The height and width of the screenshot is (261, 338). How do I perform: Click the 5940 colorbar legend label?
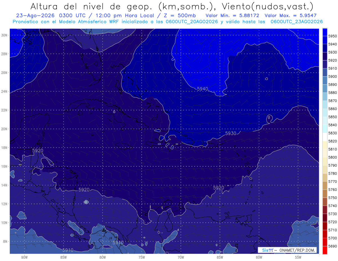pos(333,44)
